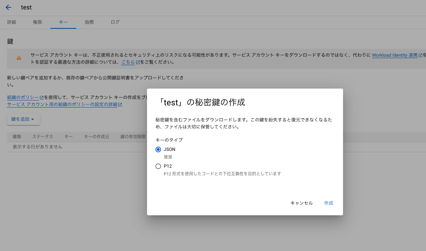Screen dimensions: 426x251
Task: Open the 指標 tab
Action: (89, 22)
